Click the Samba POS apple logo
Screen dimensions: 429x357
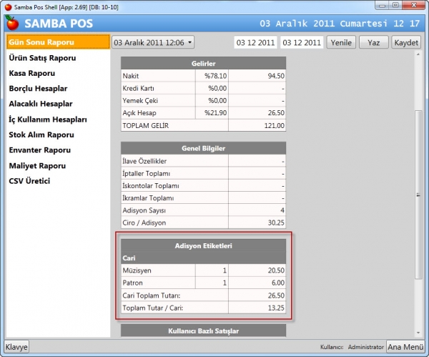[12, 23]
